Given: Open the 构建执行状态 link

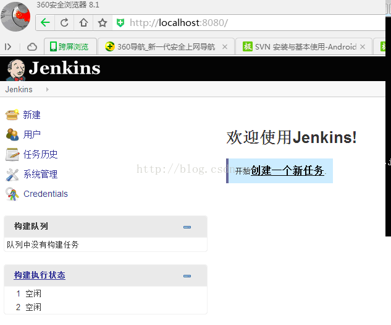Looking at the screenshot, I should tap(40, 275).
